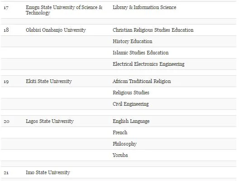Click Ekiti State University name
Image resolution: width=239 pixels, height=181 pixels.
tap(49, 81)
